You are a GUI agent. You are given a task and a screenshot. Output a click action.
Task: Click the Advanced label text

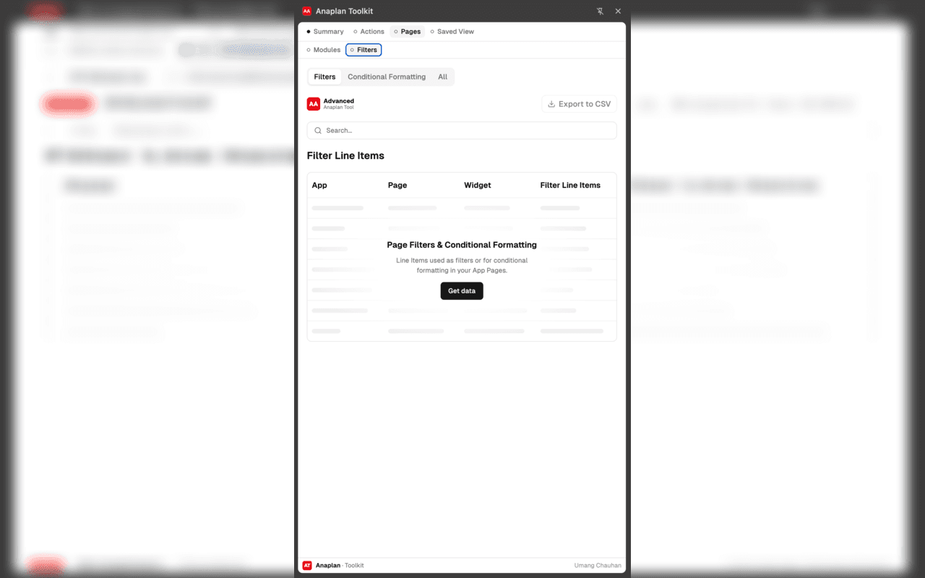[339, 101]
